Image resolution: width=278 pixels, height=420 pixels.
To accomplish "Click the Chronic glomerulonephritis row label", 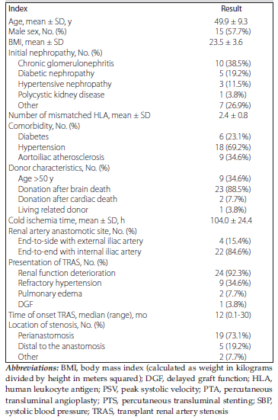I will 66,63.
